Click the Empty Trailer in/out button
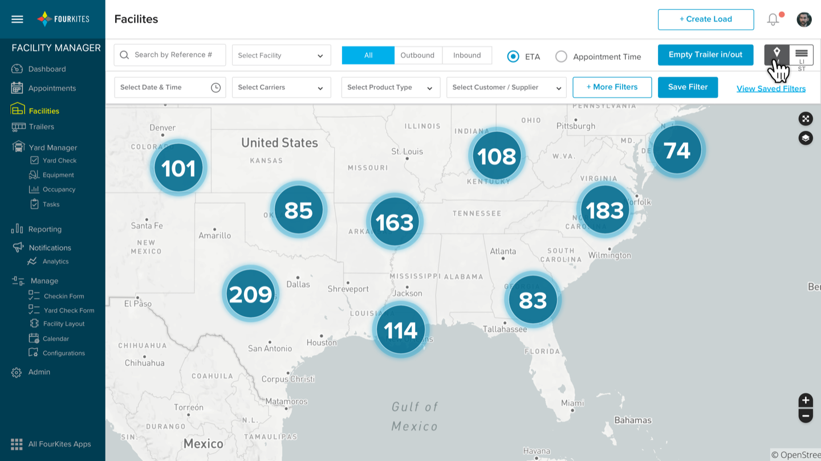Viewport: 821px width, 461px height. [705, 55]
